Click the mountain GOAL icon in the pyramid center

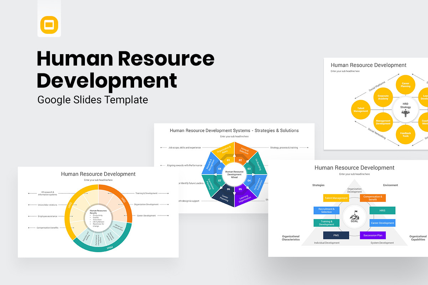(x=355, y=216)
